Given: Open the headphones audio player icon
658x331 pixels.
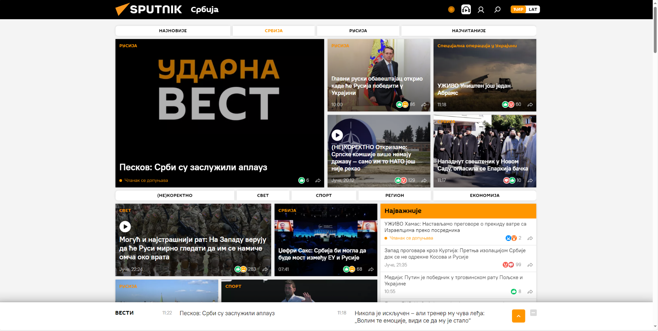Looking at the screenshot, I should [466, 9].
